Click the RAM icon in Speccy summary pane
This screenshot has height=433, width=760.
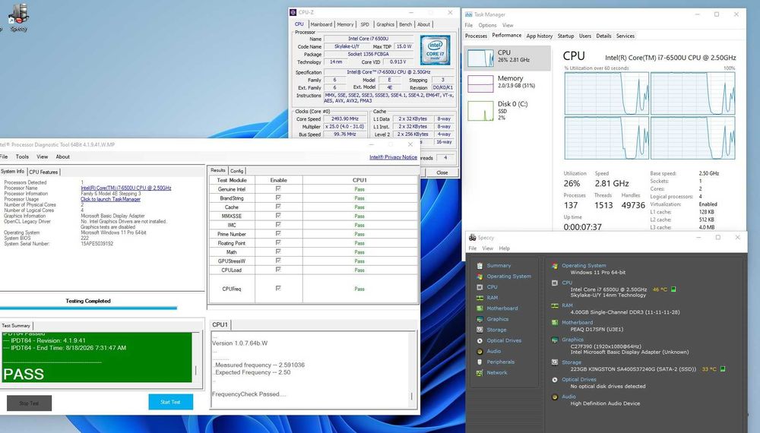pos(555,305)
